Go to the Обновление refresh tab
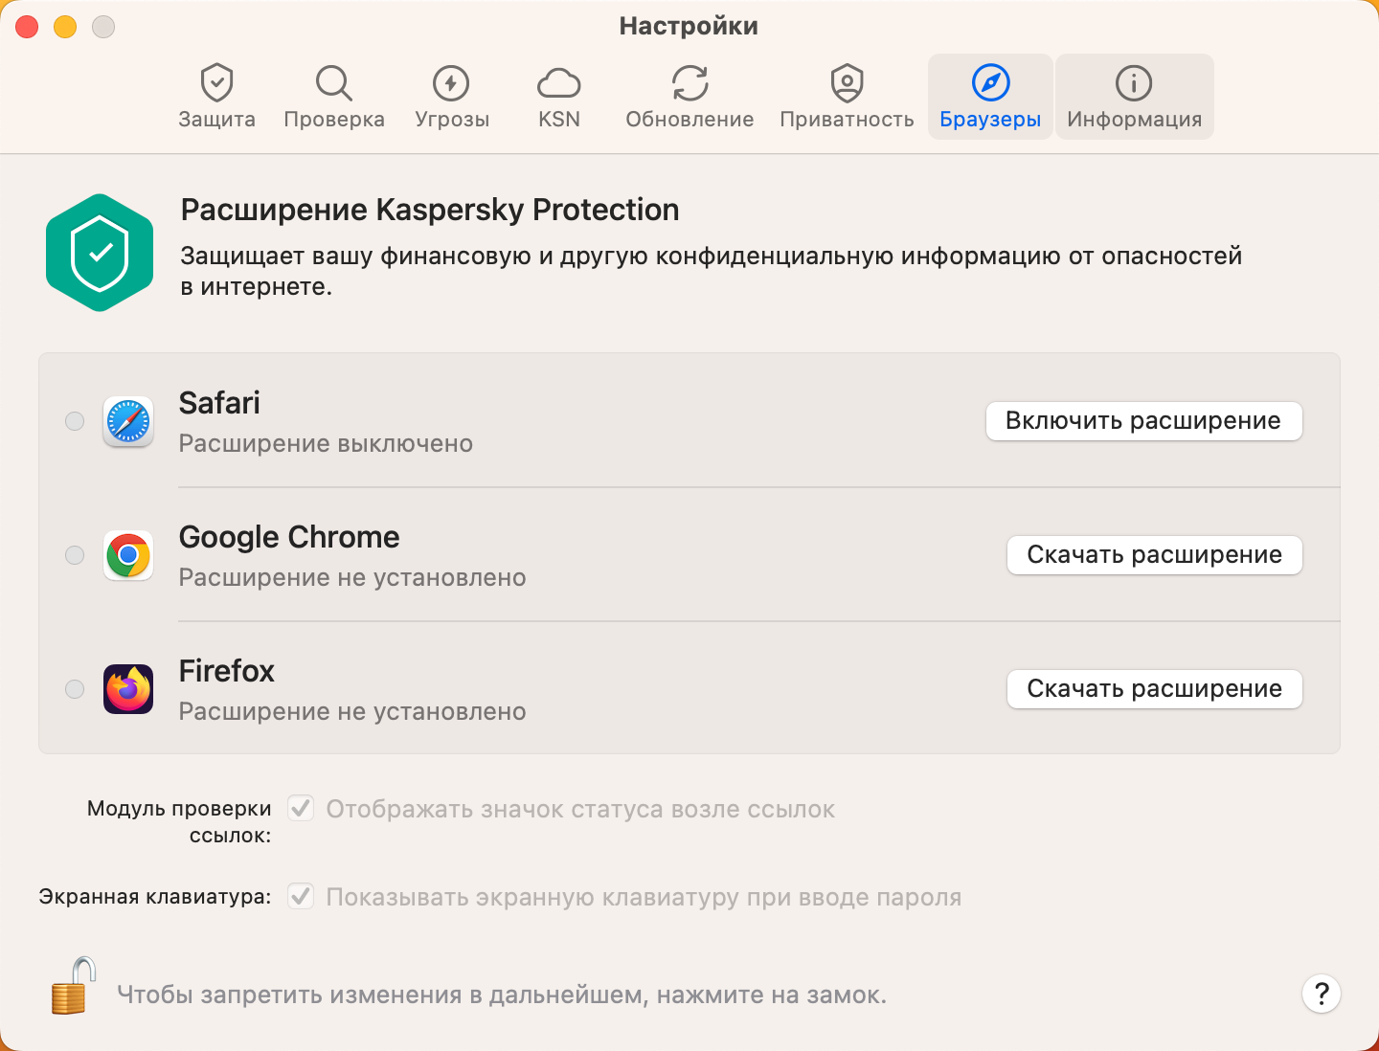1379x1051 pixels. tap(689, 97)
